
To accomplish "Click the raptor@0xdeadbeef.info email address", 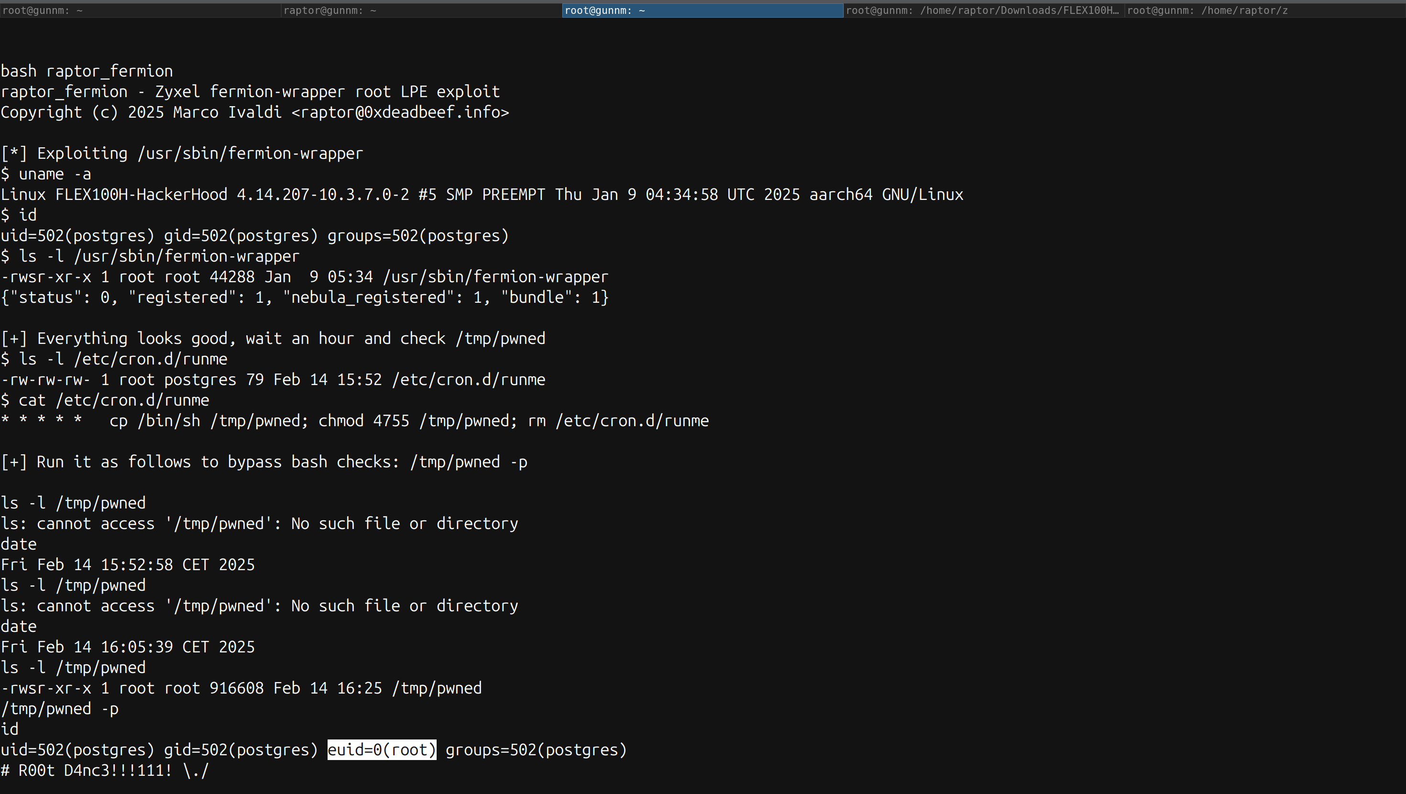I will [x=400, y=112].
